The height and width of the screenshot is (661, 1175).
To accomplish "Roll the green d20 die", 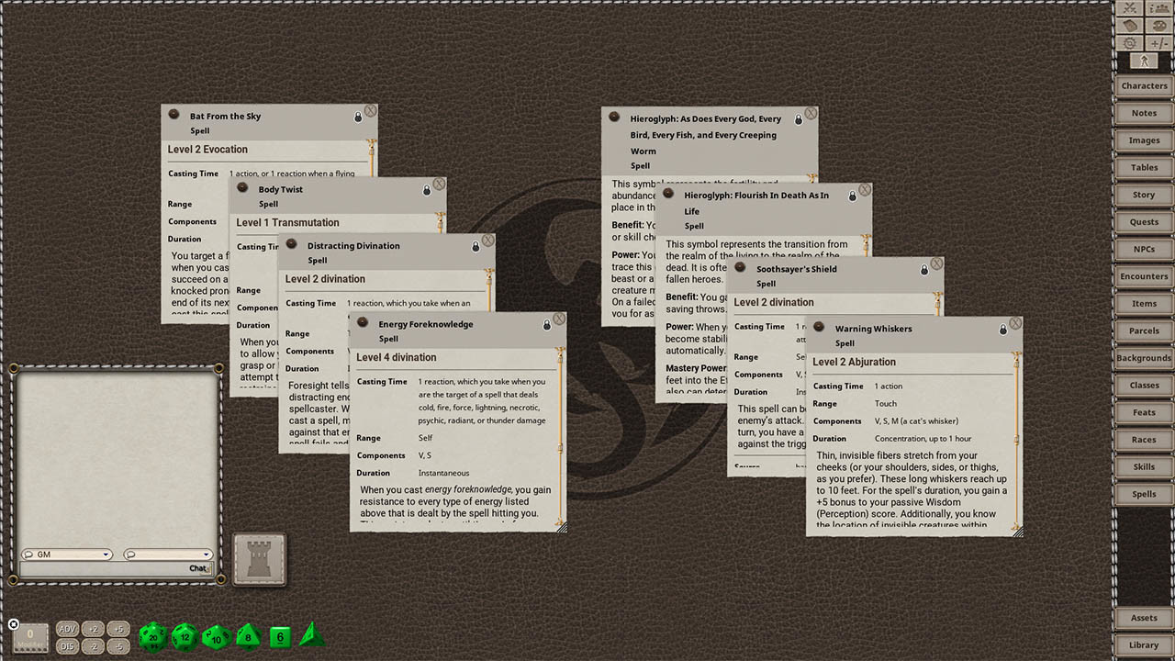I will point(152,636).
